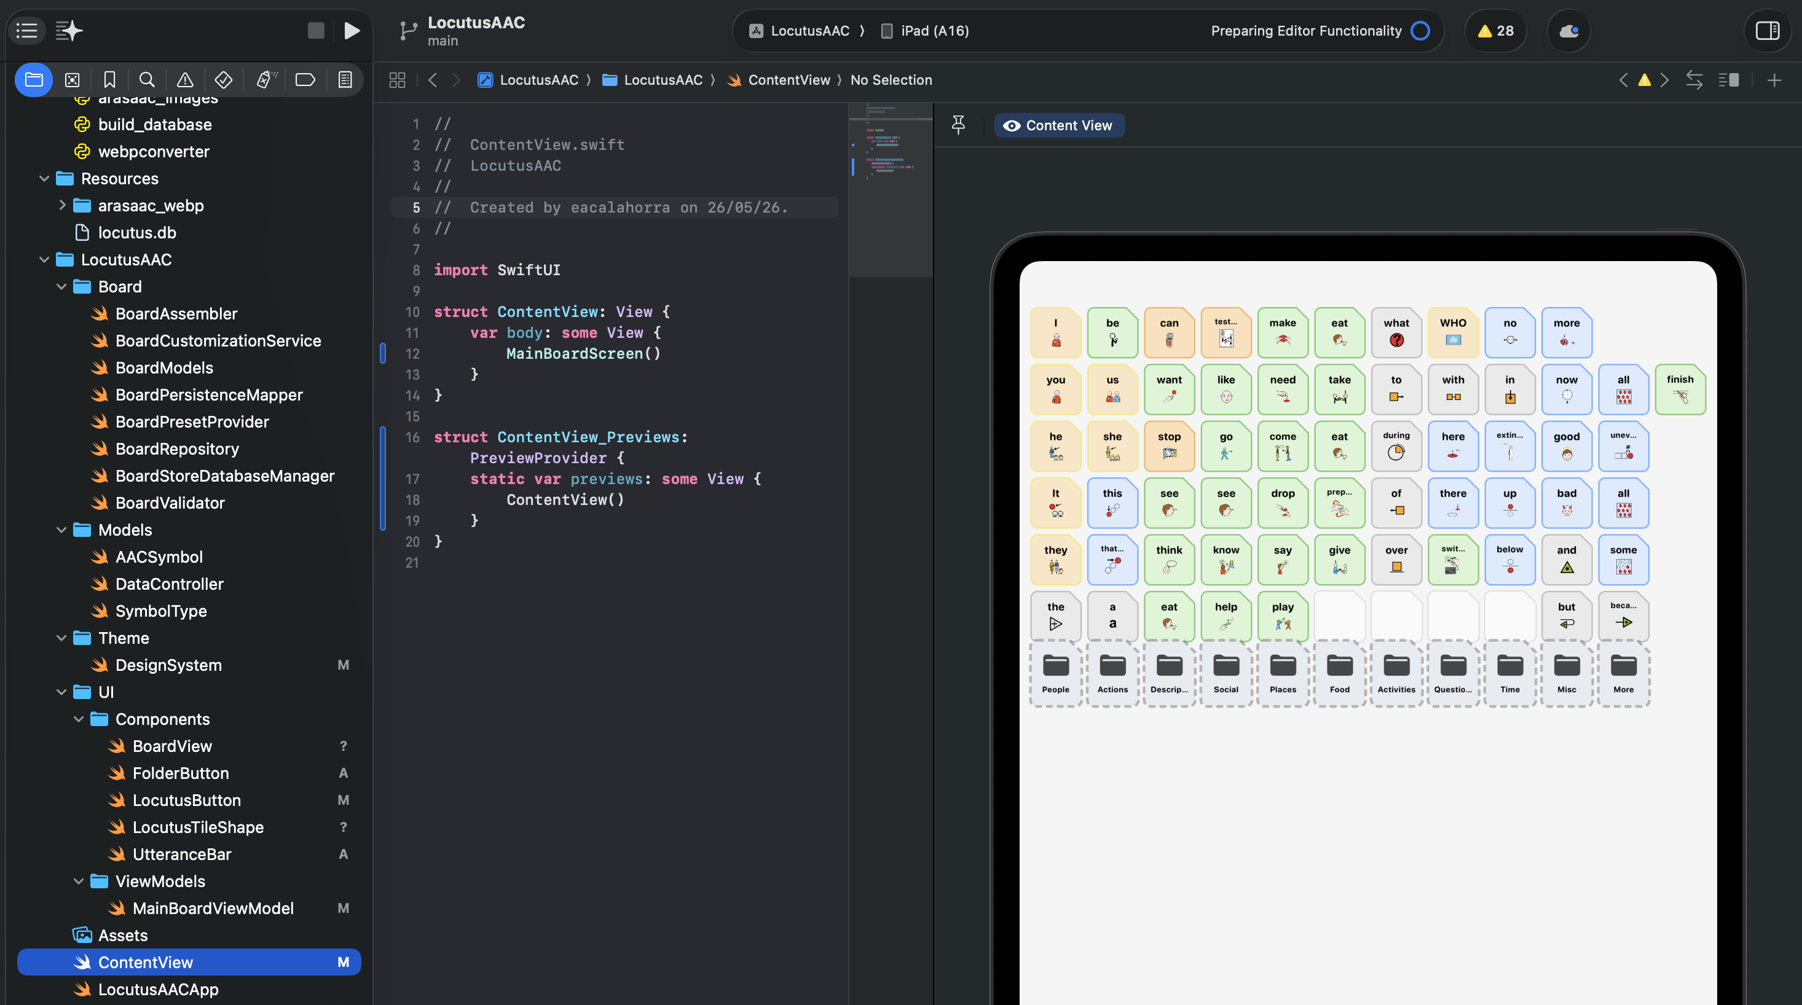The height and width of the screenshot is (1005, 1802).
Task: Click the code minimap
Action: pos(890,190)
